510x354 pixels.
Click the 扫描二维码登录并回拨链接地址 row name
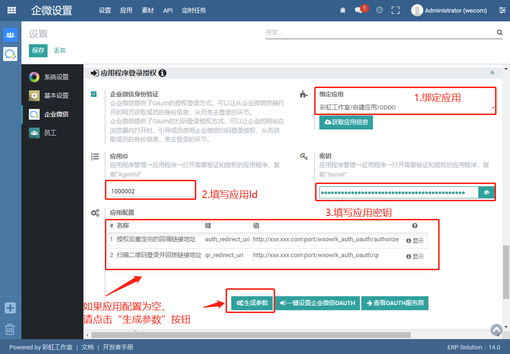coord(159,255)
